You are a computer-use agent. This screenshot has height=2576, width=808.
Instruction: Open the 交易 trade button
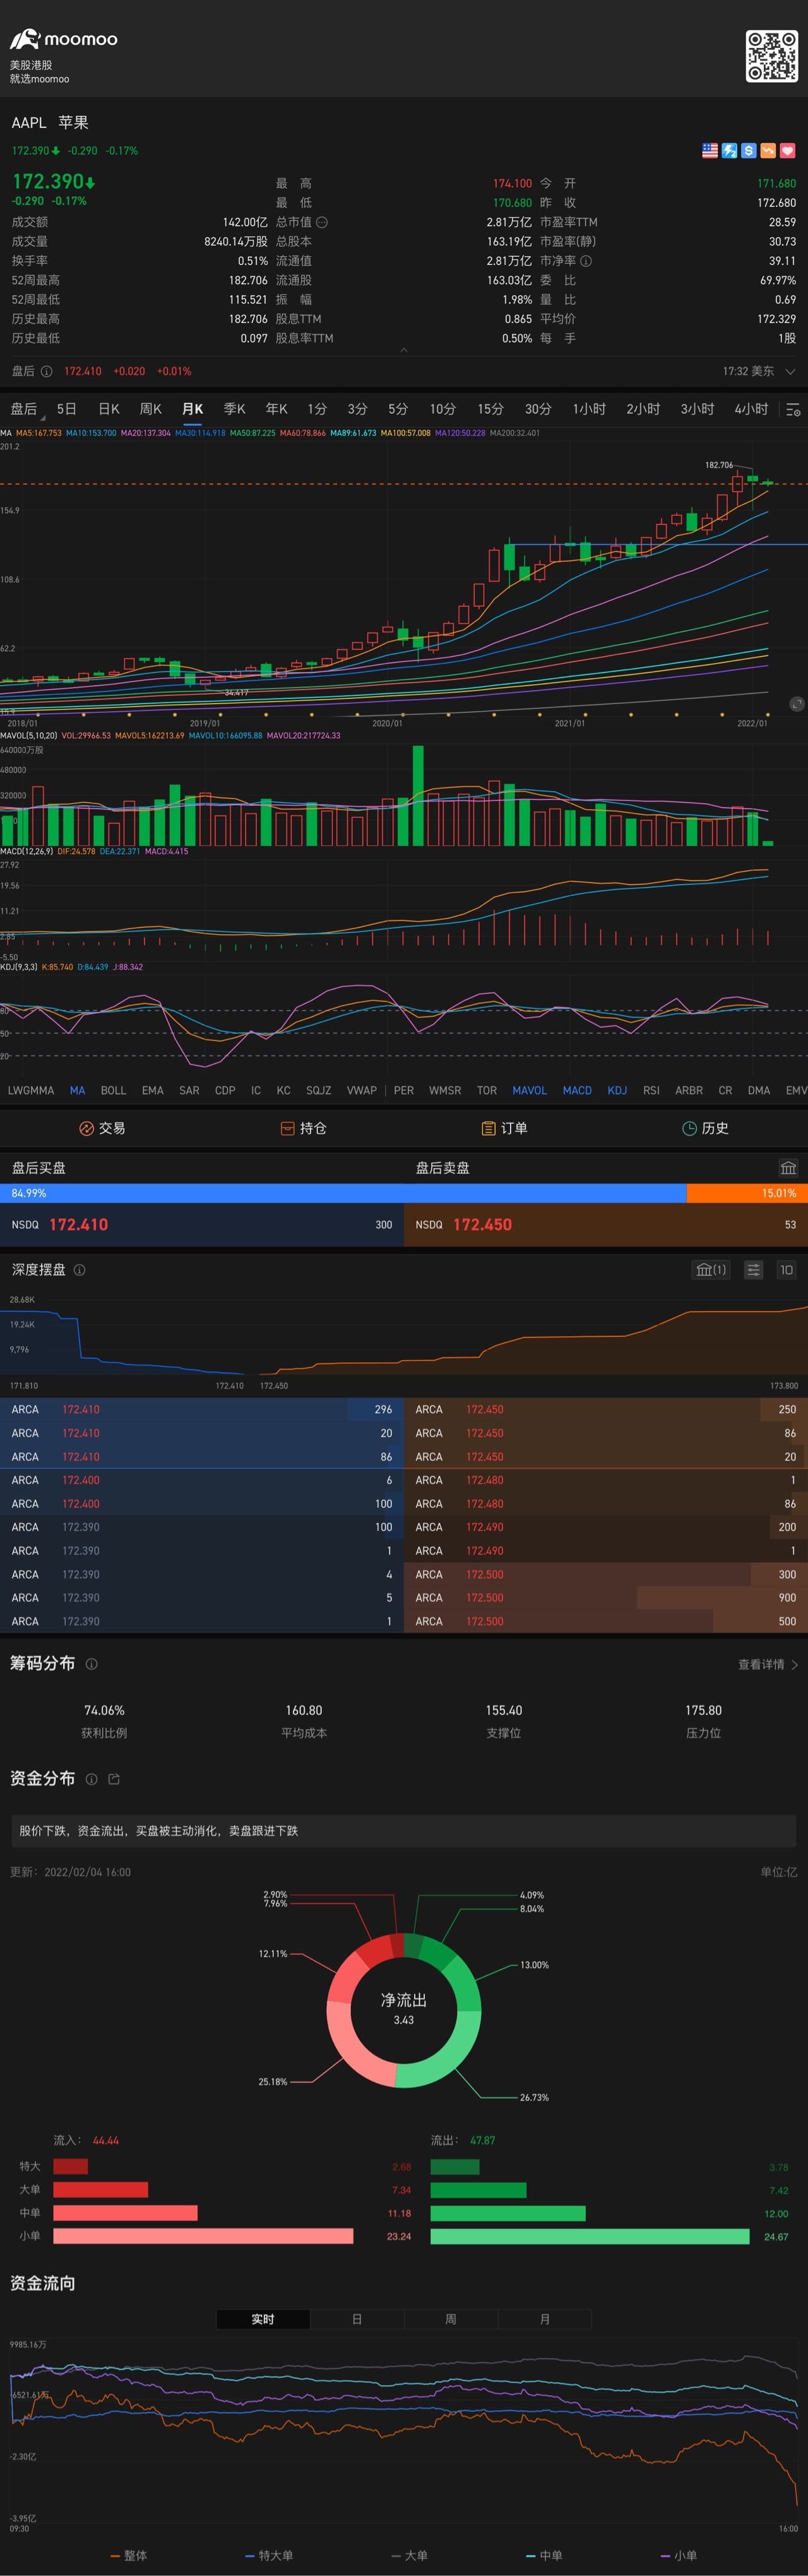tap(102, 1128)
